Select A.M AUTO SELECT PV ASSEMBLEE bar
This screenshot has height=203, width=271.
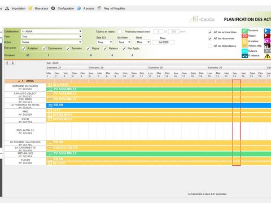click(159, 94)
